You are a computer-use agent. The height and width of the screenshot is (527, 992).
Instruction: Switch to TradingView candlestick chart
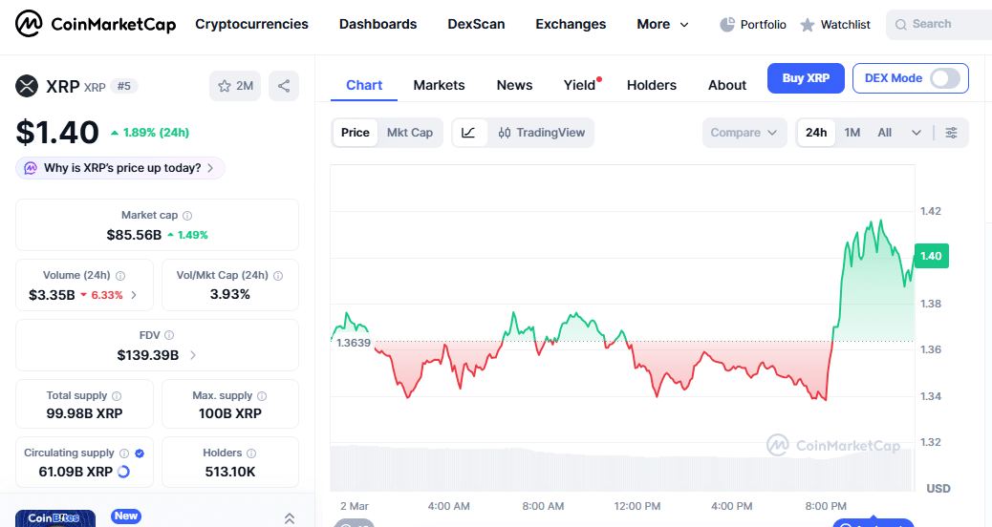click(542, 133)
